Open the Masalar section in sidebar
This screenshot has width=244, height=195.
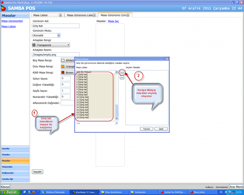(x=15, y=161)
